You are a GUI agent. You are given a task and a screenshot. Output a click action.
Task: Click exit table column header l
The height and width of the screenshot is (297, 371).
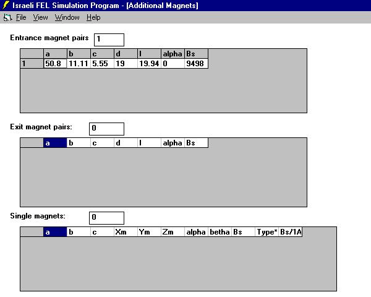coord(149,143)
